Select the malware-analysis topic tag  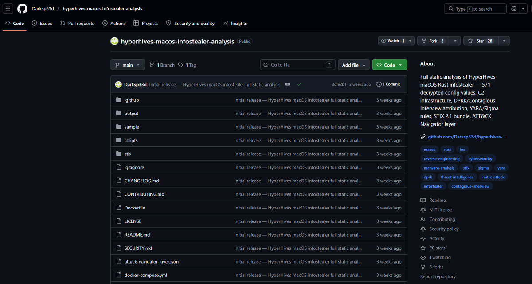click(439, 168)
